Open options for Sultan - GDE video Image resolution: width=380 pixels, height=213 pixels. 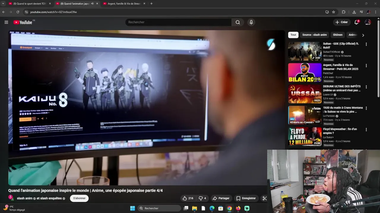point(366,44)
